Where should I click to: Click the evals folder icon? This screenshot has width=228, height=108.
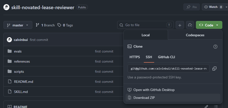(x=10, y=51)
